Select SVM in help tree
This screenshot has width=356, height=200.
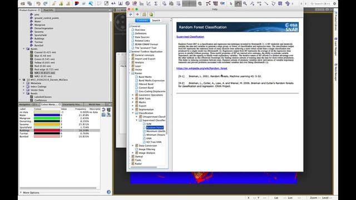(149, 124)
